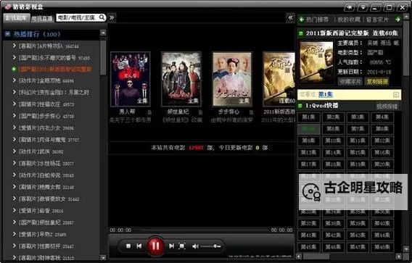Collapse the left panel with double chevron

(x=112, y=17)
